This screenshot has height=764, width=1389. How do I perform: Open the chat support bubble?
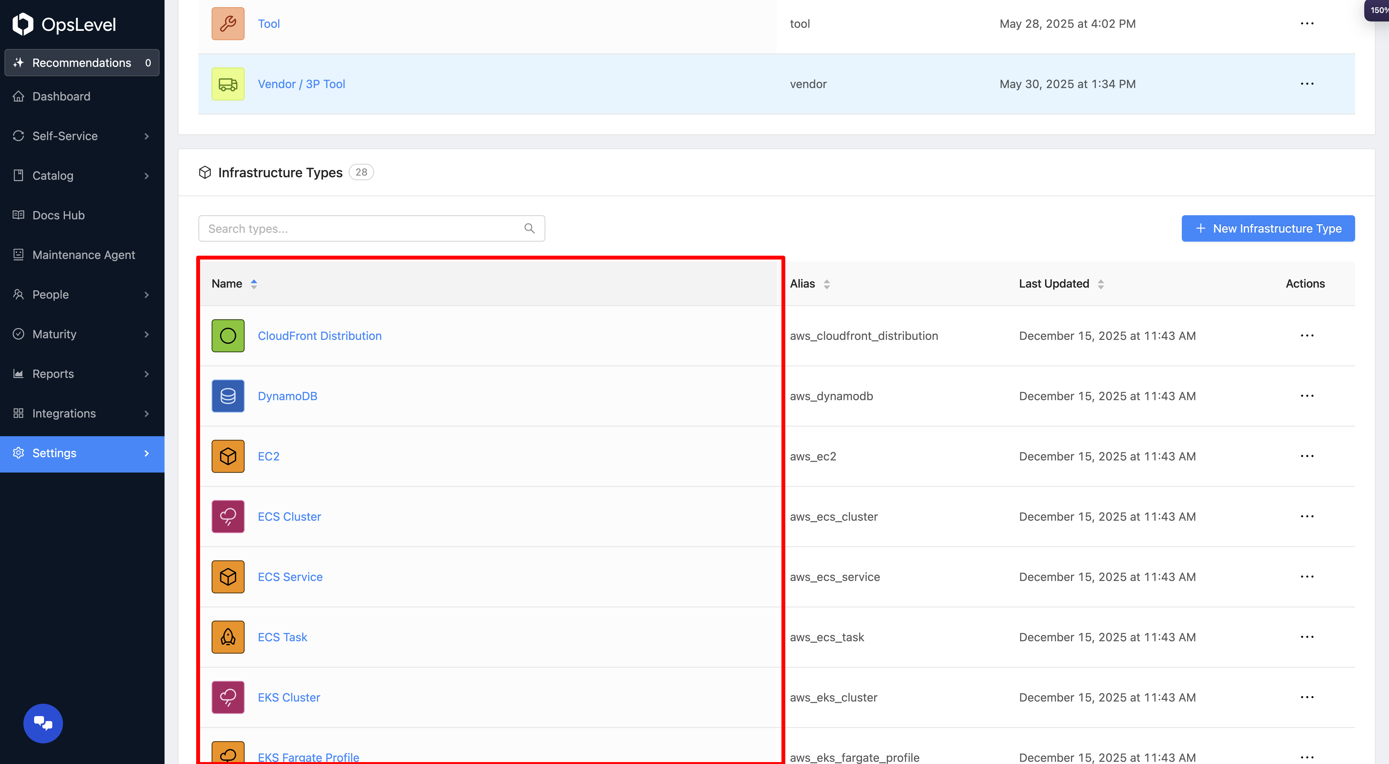(43, 723)
